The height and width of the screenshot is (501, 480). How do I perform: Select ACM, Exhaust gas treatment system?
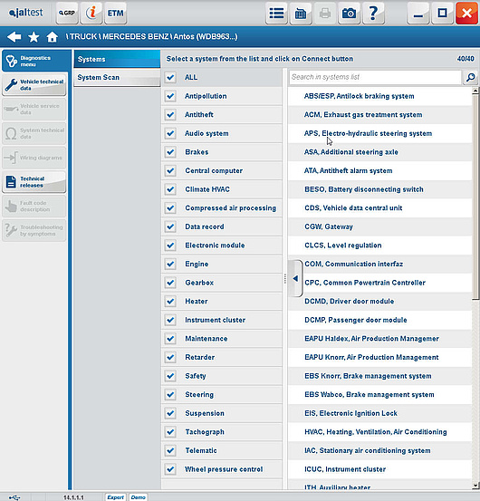[x=380, y=115]
